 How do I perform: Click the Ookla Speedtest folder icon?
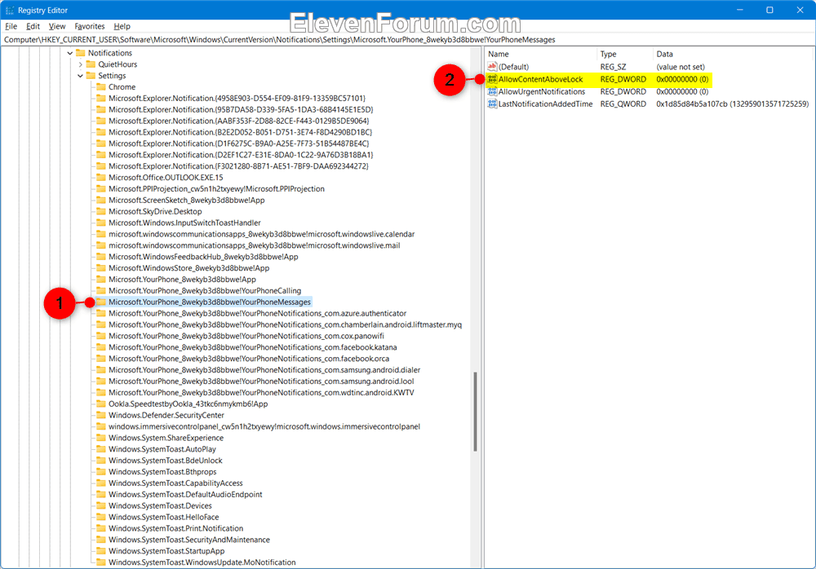[x=101, y=404]
